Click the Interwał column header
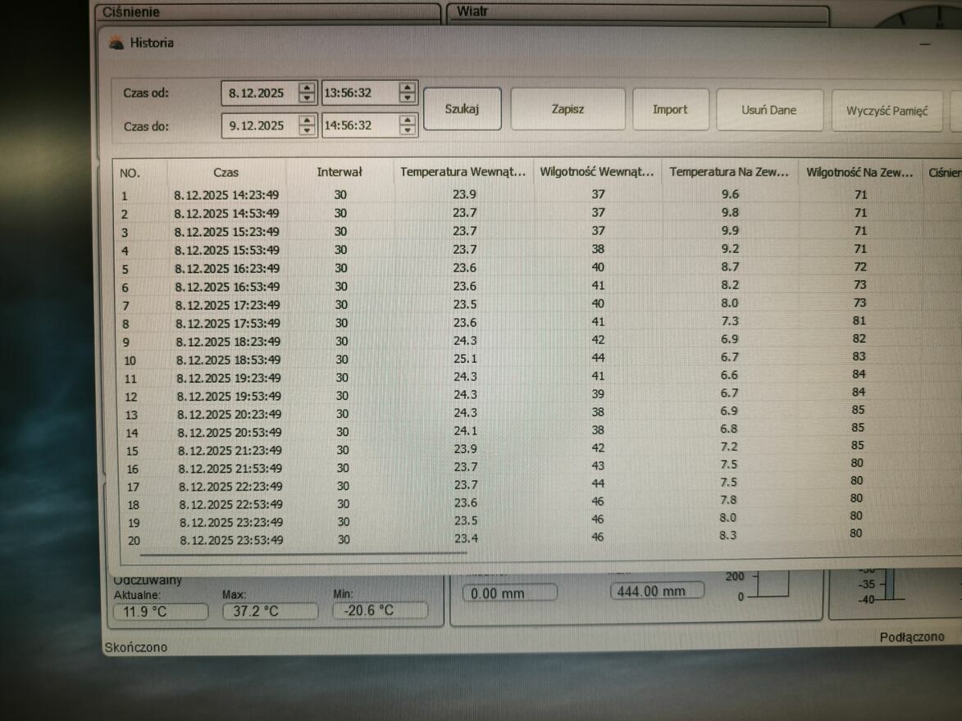This screenshot has height=721, width=962. point(340,172)
